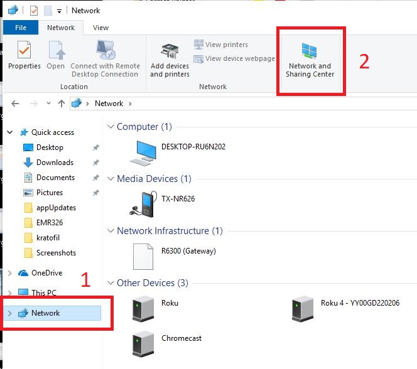Collapse the Other Devices (3) group
Image resolution: width=417 pixels, height=369 pixels.
pos(111,283)
